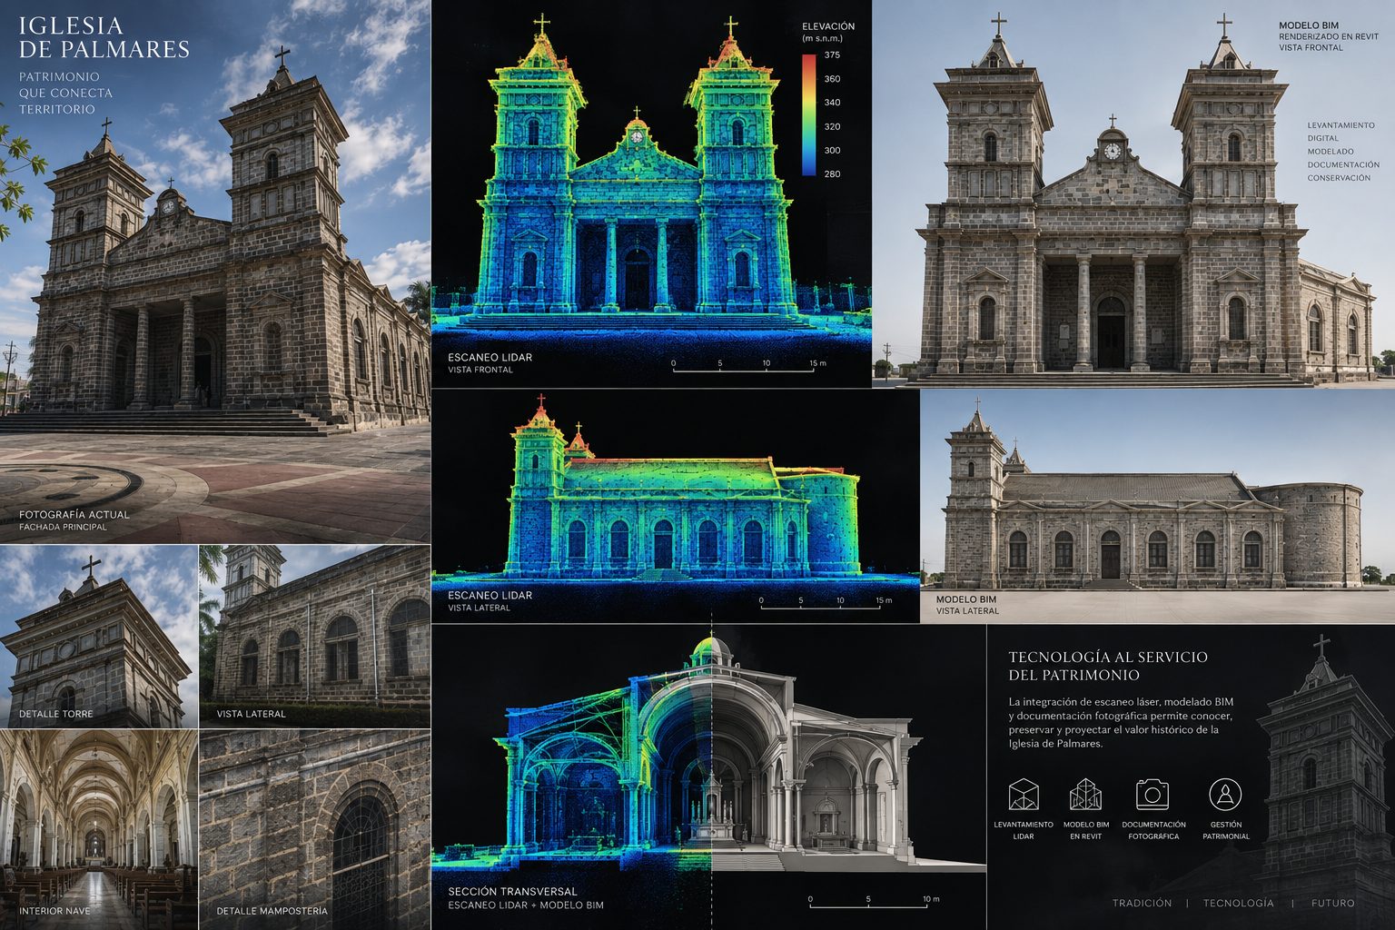Select the elevation color gradient bar

tap(808, 114)
